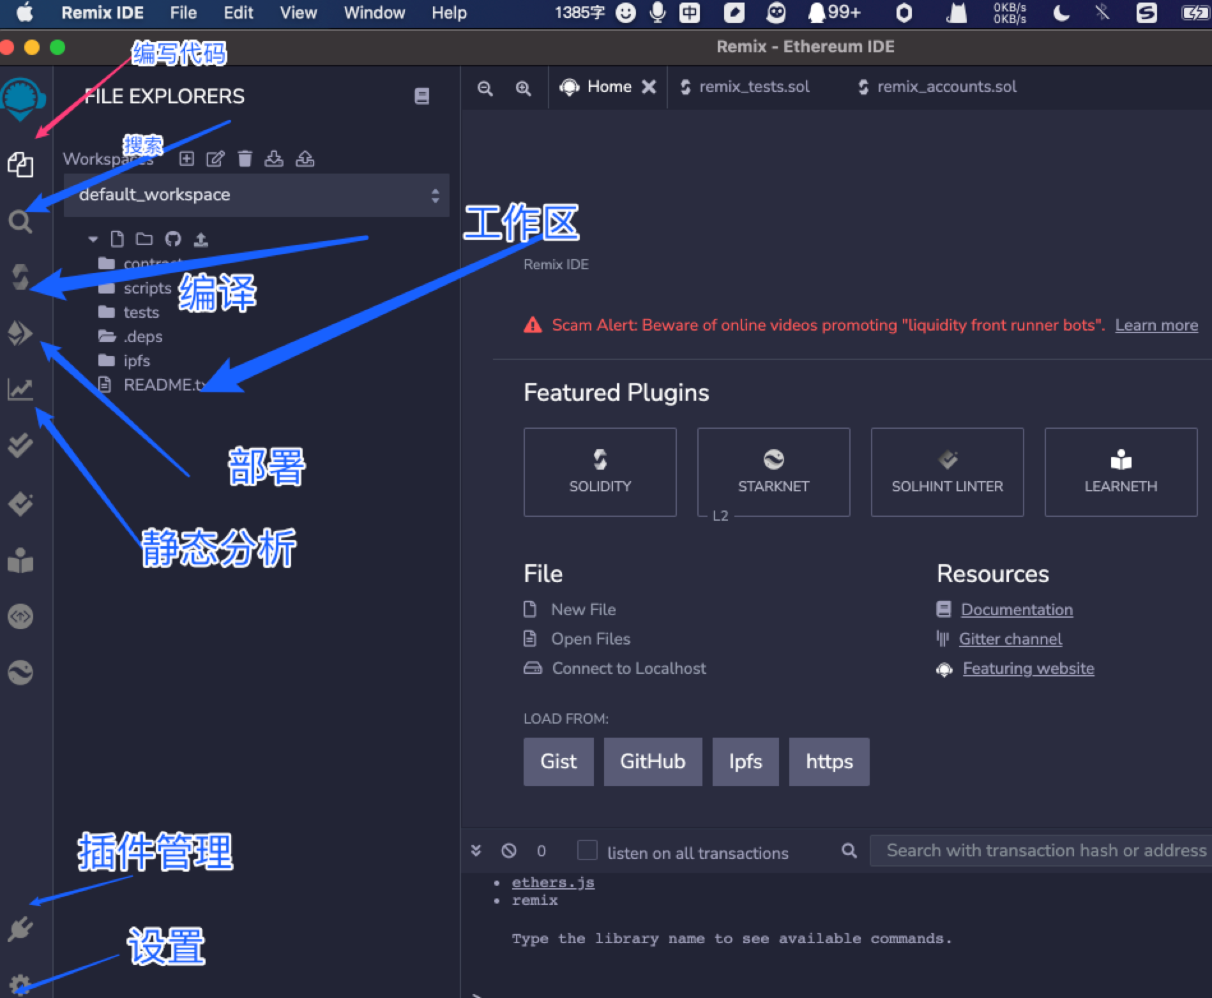
Task: Switch to the remix_tests.sol tab
Action: click(745, 87)
